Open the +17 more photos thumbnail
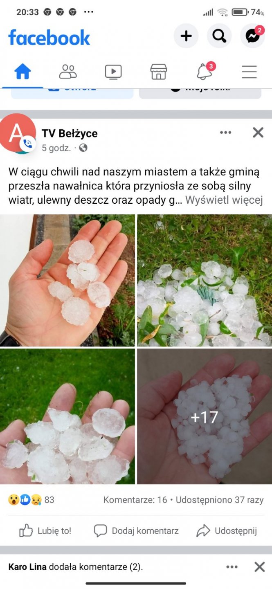272x589 pixels. [x=205, y=416]
